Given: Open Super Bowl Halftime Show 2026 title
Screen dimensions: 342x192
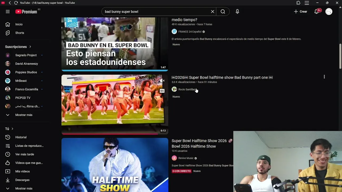Looking at the screenshot, I should click(202, 143).
